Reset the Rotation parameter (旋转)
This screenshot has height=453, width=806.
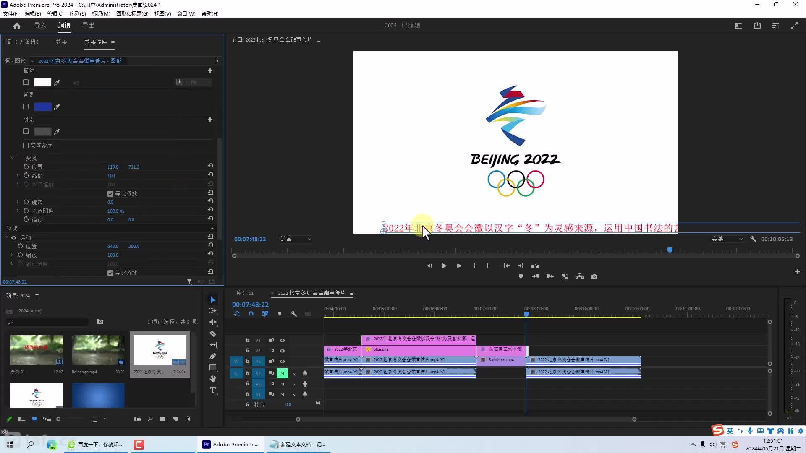tap(211, 201)
